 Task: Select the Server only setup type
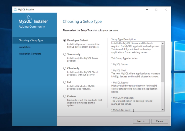point(65,54)
